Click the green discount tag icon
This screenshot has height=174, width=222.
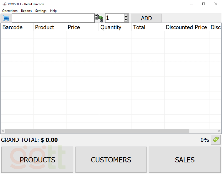click(216, 140)
